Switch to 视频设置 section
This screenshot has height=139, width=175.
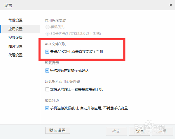(15, 38)
